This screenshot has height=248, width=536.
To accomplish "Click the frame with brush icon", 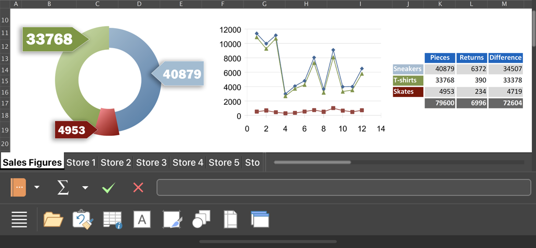I will pyautogui.click(x=173, y=219).
